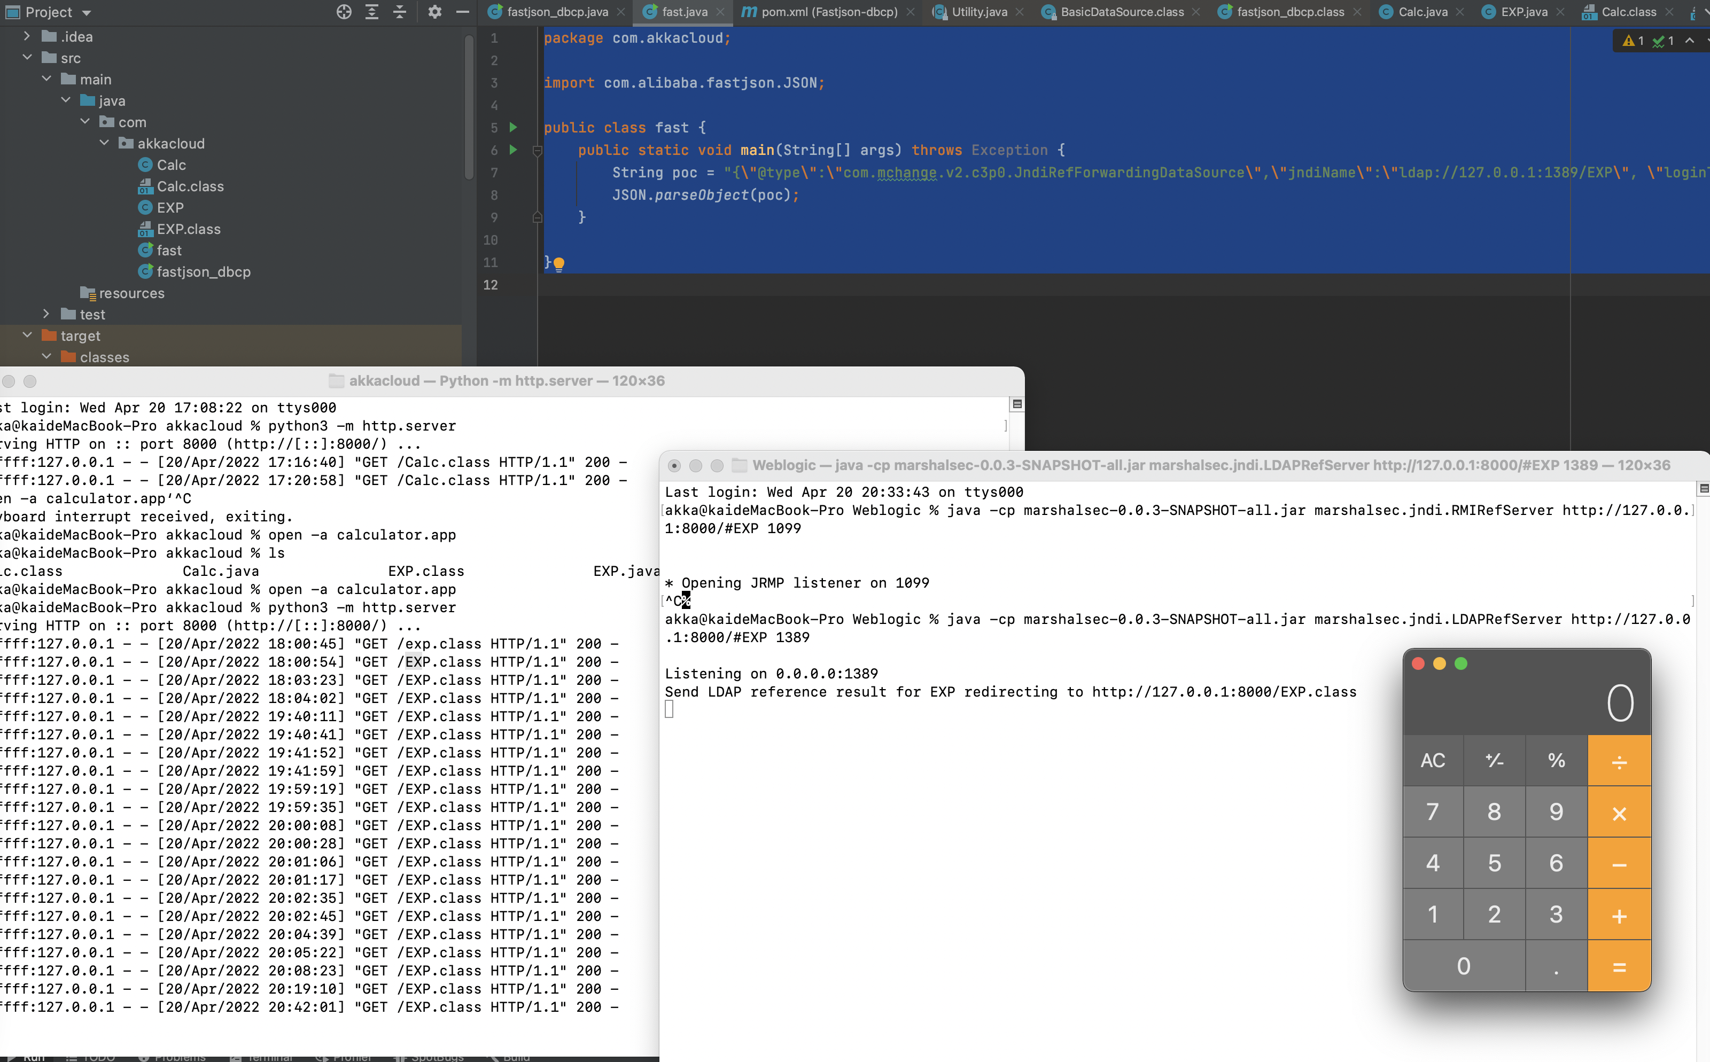
Task: Collapse the com package
Action: pos(85,121)
